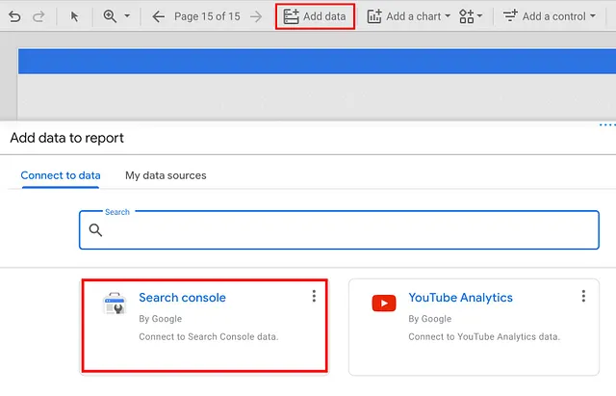The image size is (616, 396).
Task: Expand the community visualizations dropdown arrow
Action: click(x=479, y=16)
